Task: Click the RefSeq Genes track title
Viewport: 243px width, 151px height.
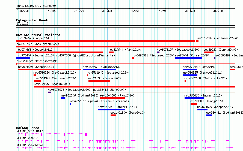Action: pyautogui.click(x=28, y=128)
